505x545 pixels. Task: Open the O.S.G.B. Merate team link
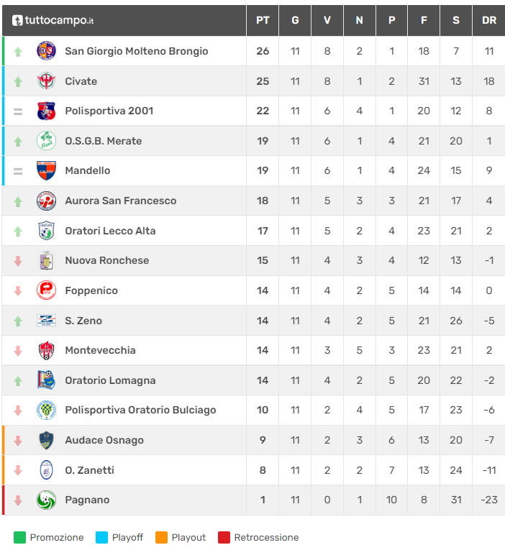coord(103,141)
